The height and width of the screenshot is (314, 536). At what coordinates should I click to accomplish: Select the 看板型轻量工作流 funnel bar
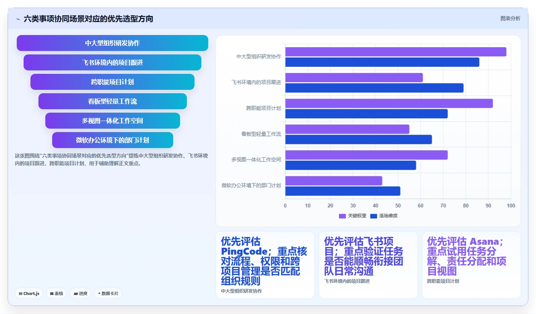[x=112, y=101]
